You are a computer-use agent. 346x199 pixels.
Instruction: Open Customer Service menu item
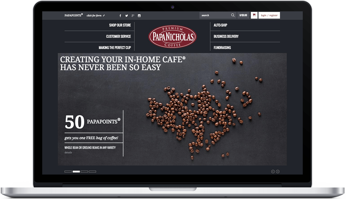[x=118, y=37]
